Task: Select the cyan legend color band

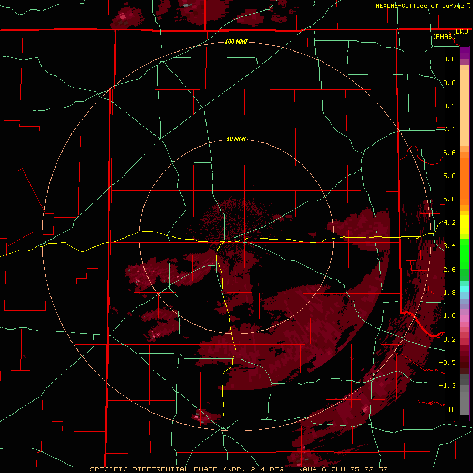Action: click(x=464, y=289)
